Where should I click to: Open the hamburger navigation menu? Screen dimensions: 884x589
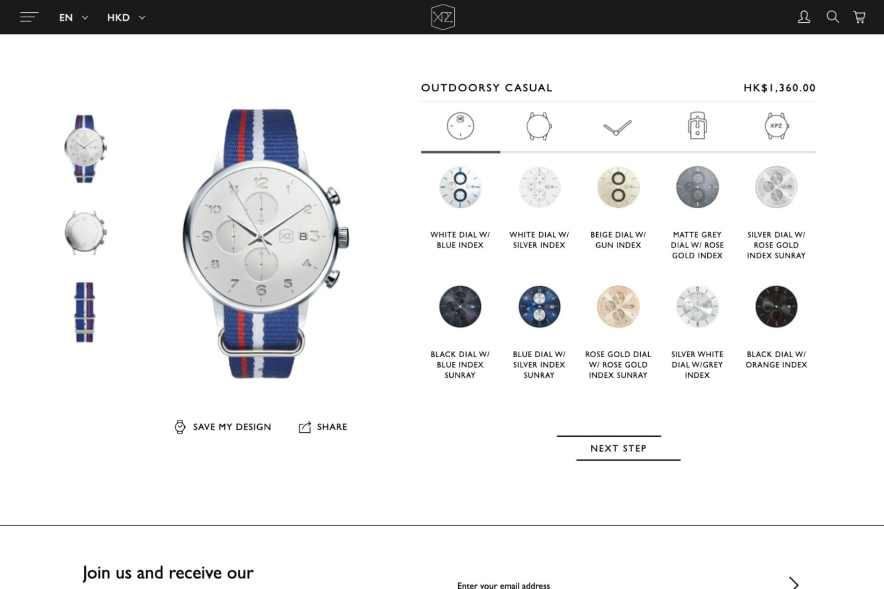[x=29, y=17]
